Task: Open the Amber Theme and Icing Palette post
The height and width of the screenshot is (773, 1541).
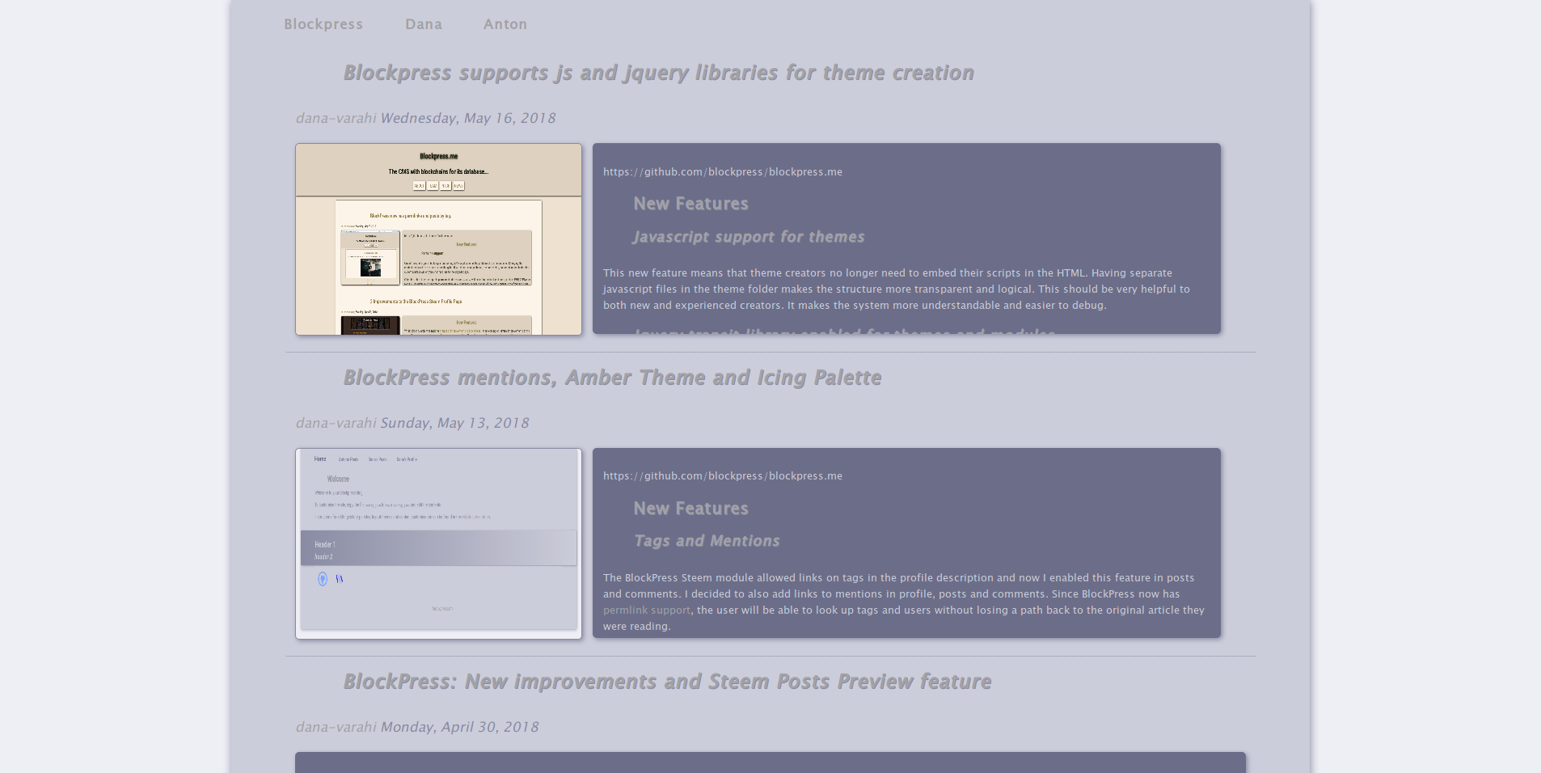Action: [x=612, y=378]
